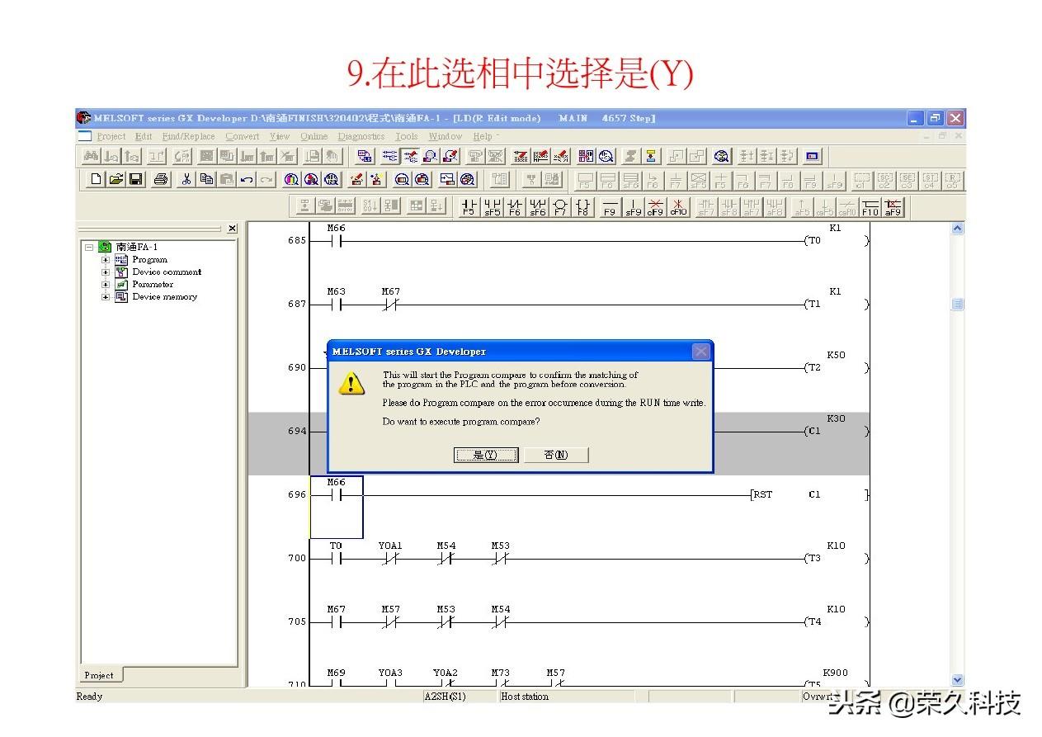Viewport: 1042px width, 737px height.
Task: Open the Edit menu
Action: tap(144, 137)
